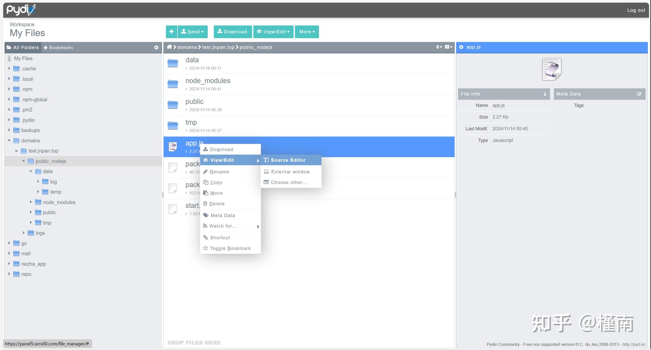Close the app.js info panel
This screenshot has height=350, width=651.
tap(461, 47)
